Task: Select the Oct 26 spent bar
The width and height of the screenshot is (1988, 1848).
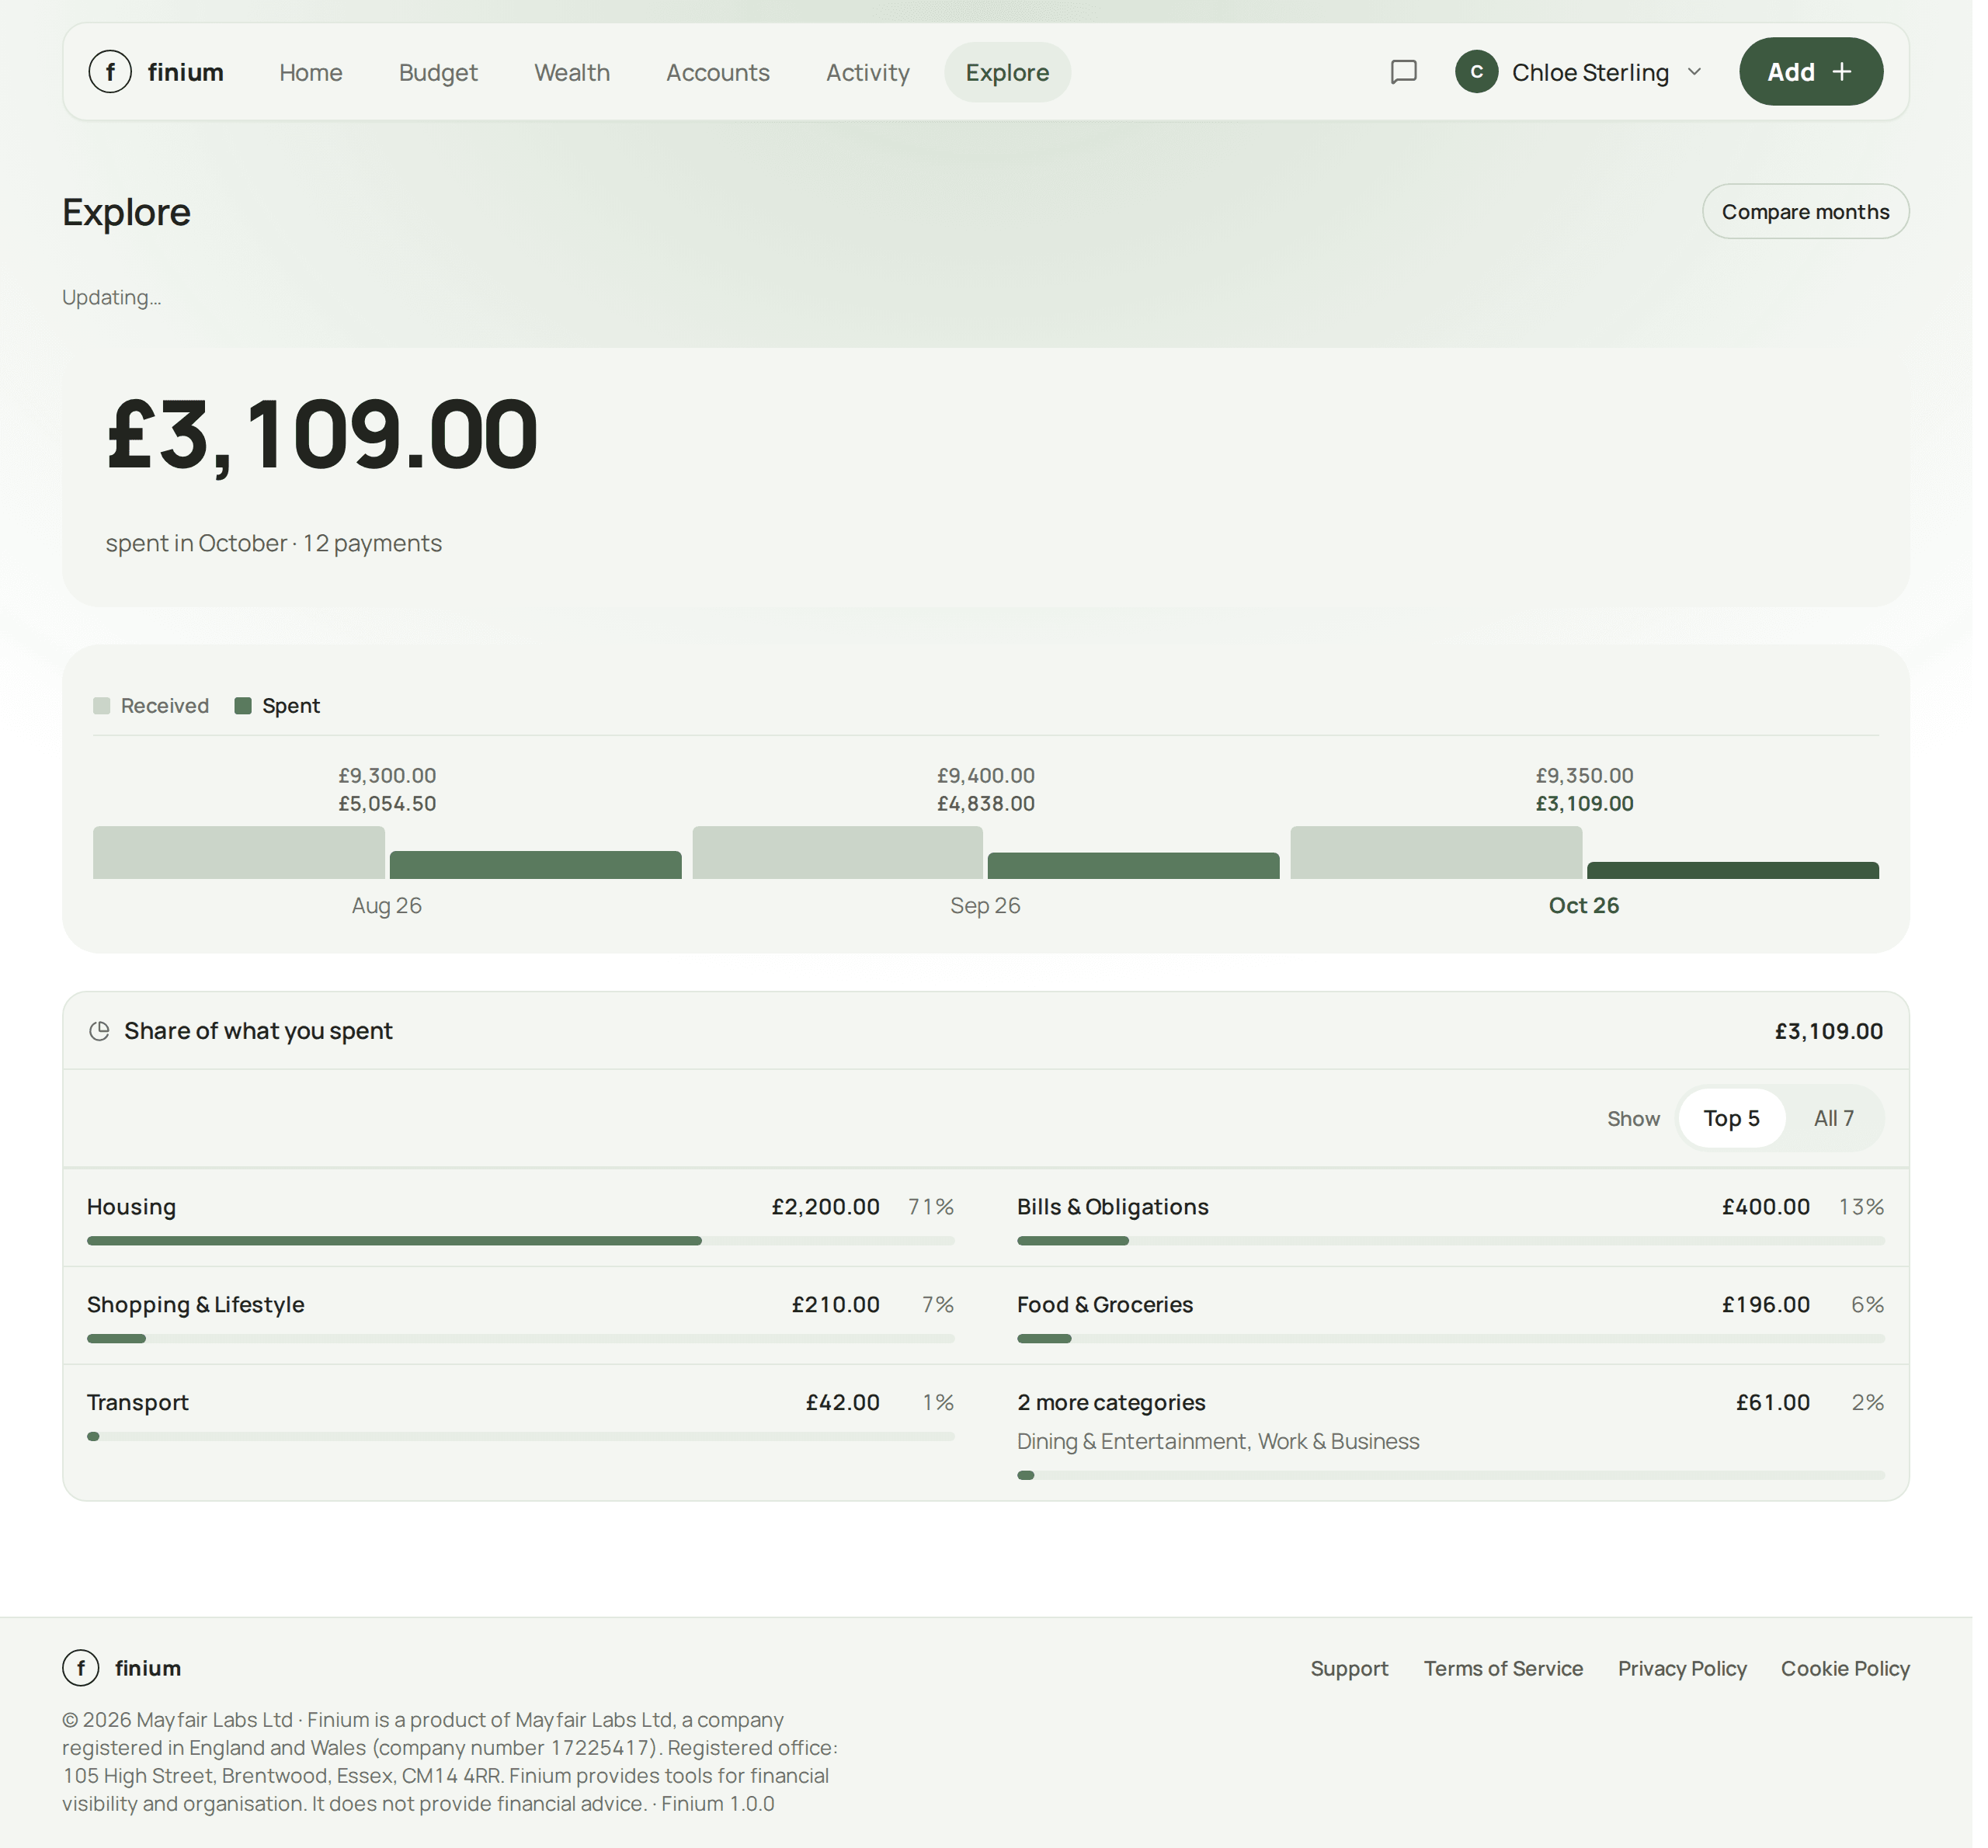Action: (1732, 871)
